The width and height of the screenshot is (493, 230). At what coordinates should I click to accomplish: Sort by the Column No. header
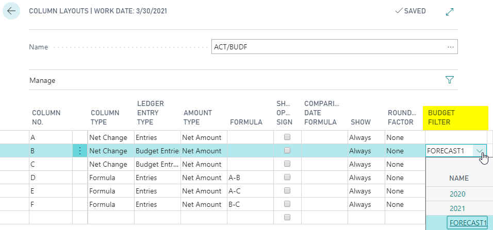click(46, 117)
